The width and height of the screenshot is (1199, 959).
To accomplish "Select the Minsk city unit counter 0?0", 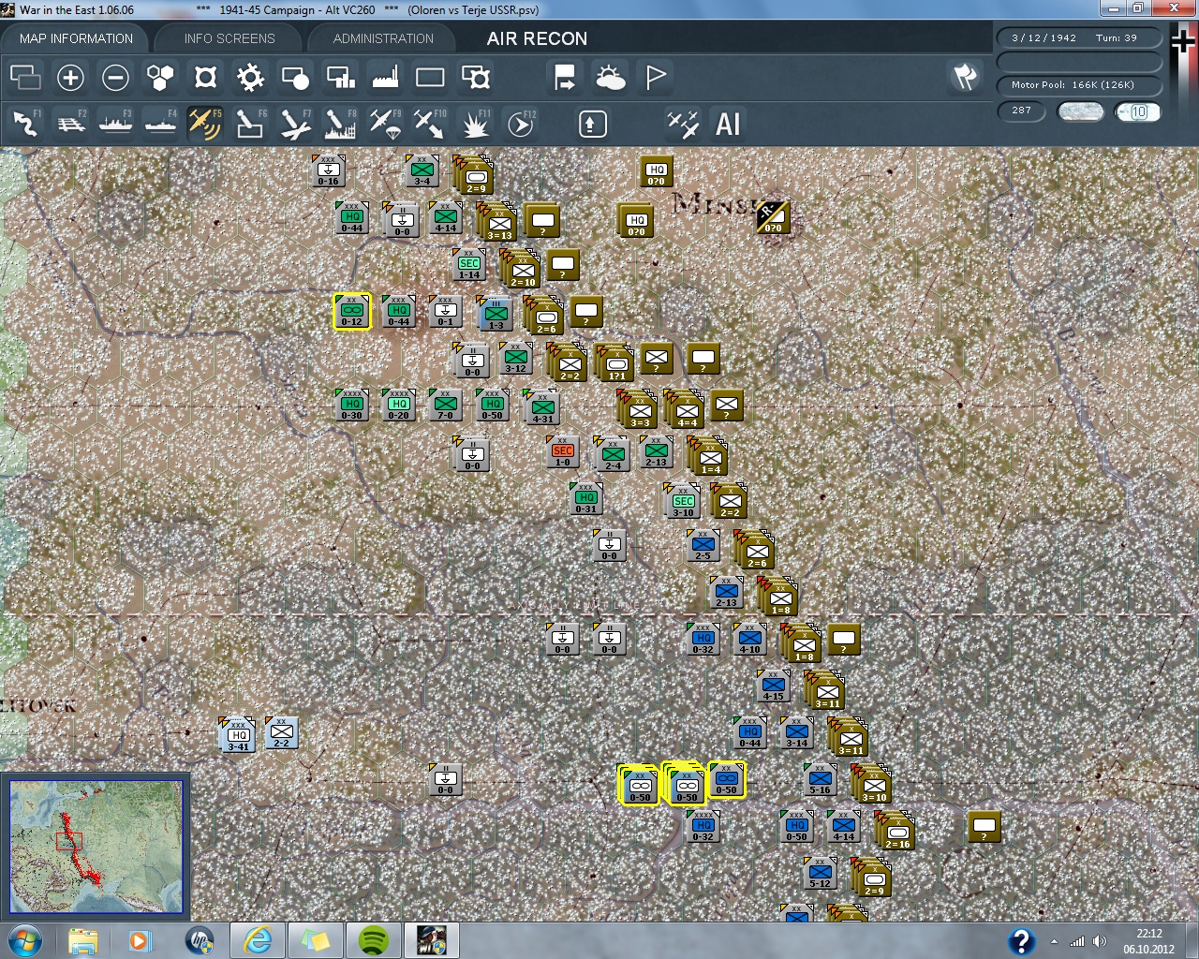I will [x=772, y=218].
